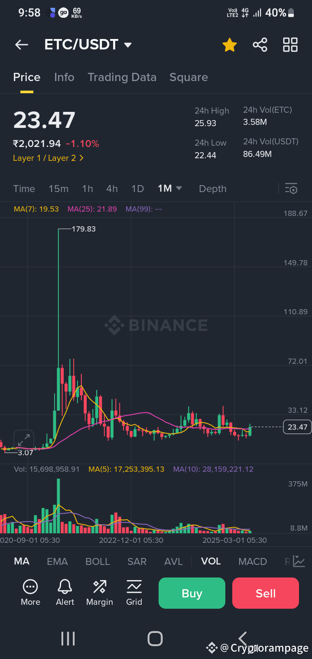Tap the Android recent apps button
Image resolution: width=312 pixels, height=659 pixels.
click(68, 639)
